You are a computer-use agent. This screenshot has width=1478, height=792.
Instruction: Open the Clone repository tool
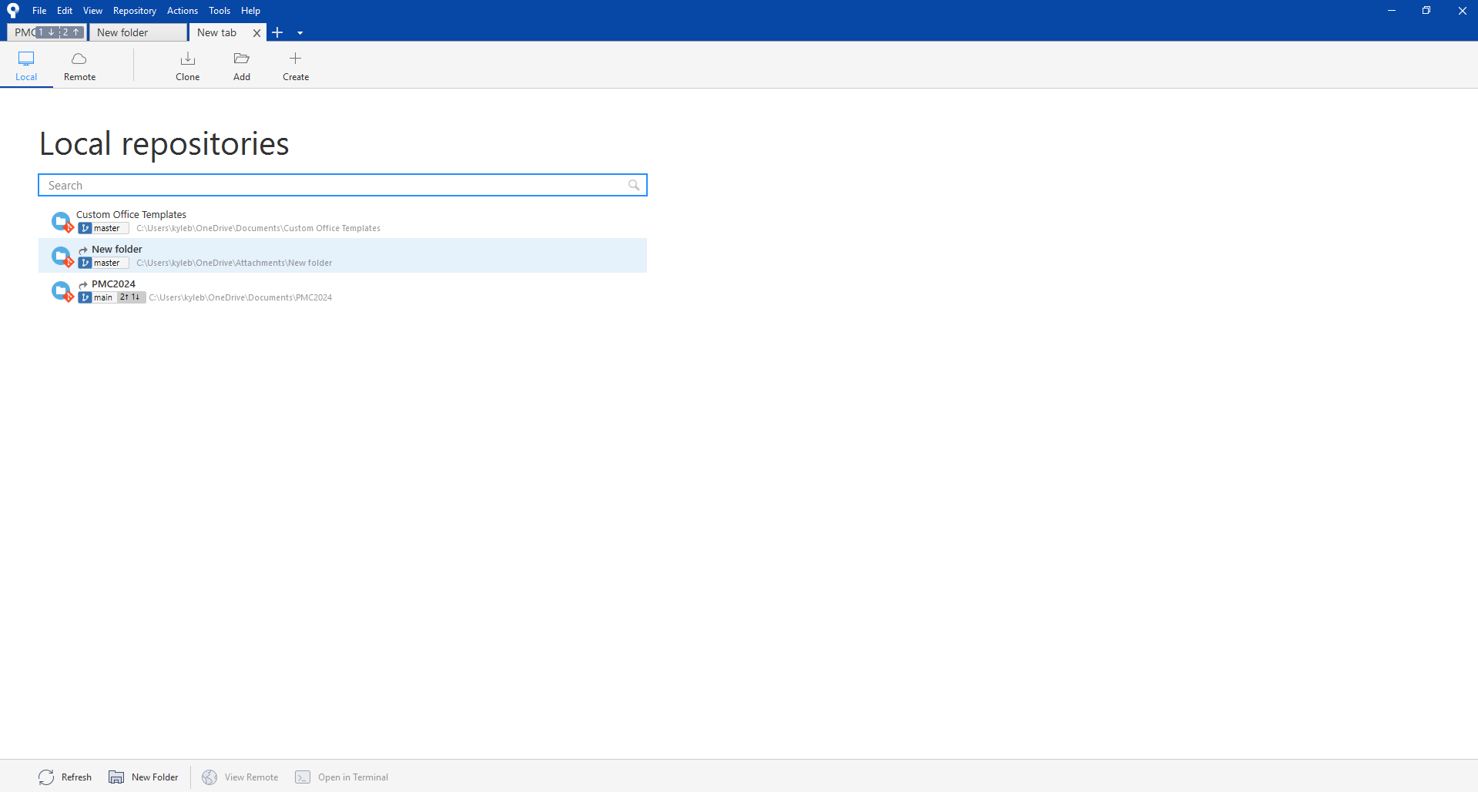(x=187, y=66)
